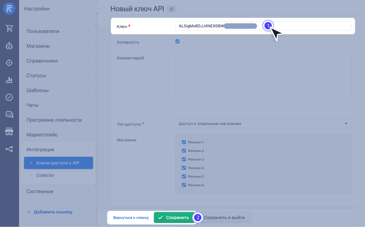
Task: Toggle the Активность checkbox
Action: point(177,41)
